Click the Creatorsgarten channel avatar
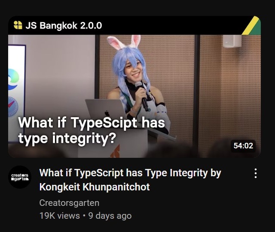 click(x=20, y=177)
